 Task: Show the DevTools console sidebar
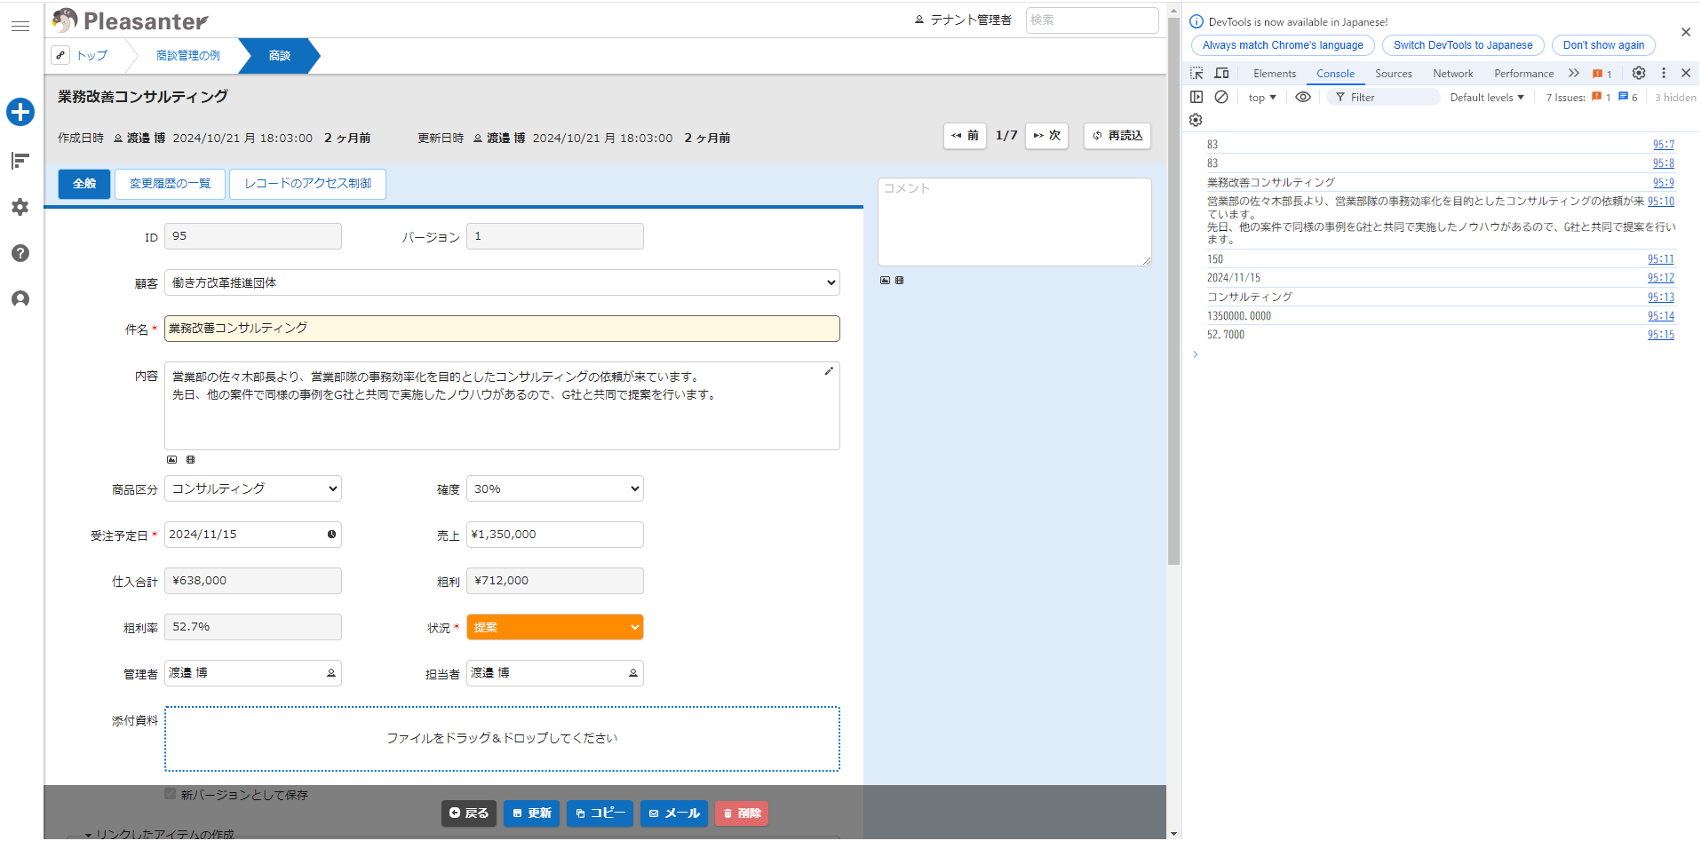point(1196,98)
